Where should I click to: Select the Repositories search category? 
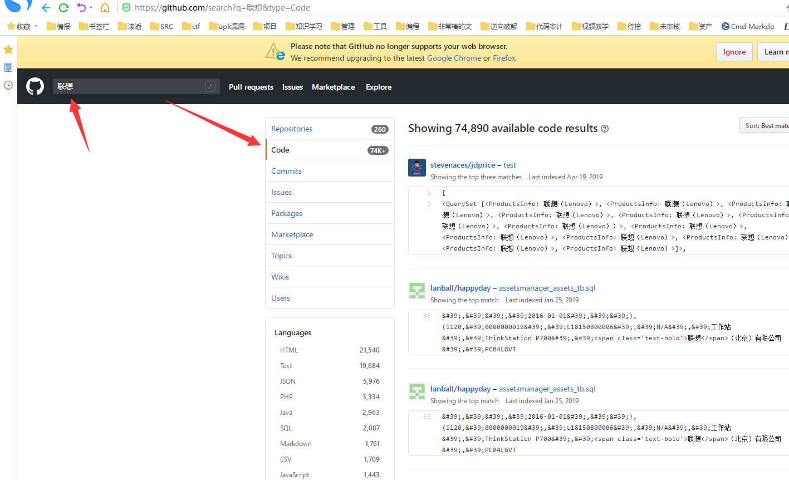(330, 129)
